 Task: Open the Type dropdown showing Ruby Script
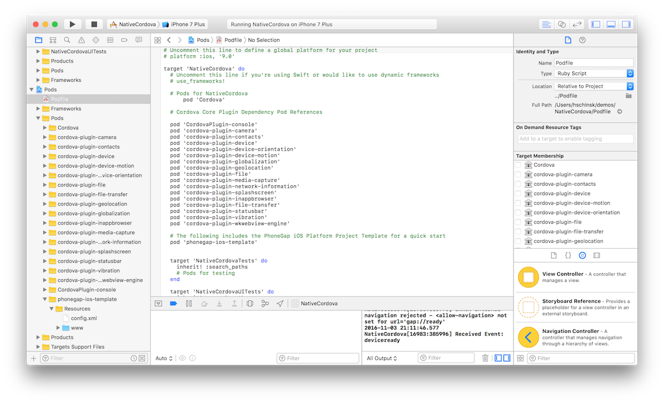(594, 74)
